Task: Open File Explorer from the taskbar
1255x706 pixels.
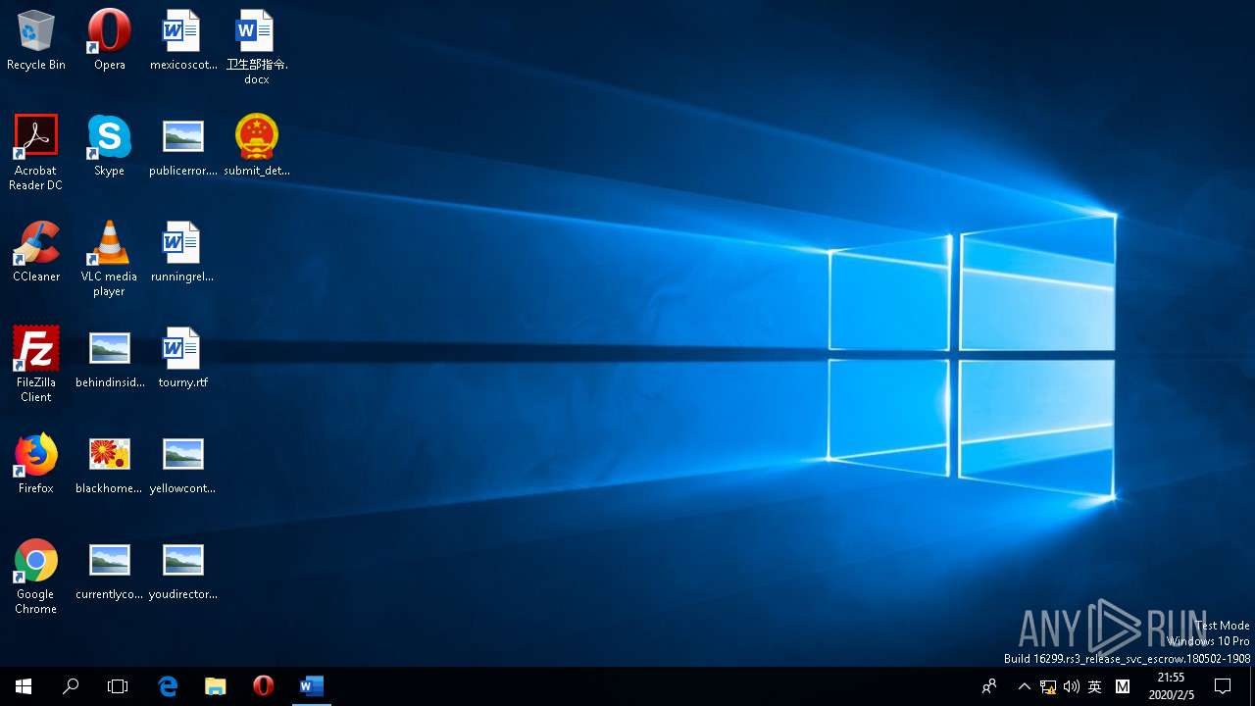Action: (x=215, y=686)
